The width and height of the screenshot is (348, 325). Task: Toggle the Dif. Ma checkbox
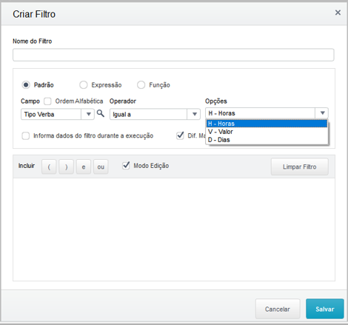click(180, 135)
